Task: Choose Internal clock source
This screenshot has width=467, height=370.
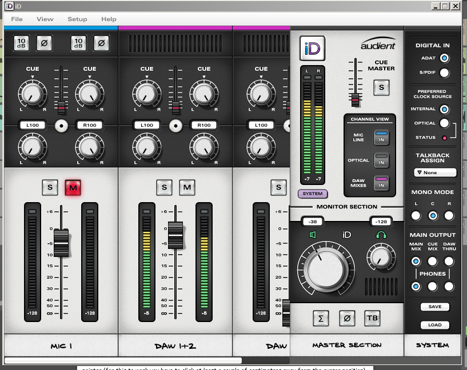Action: (x=444, y=109)
